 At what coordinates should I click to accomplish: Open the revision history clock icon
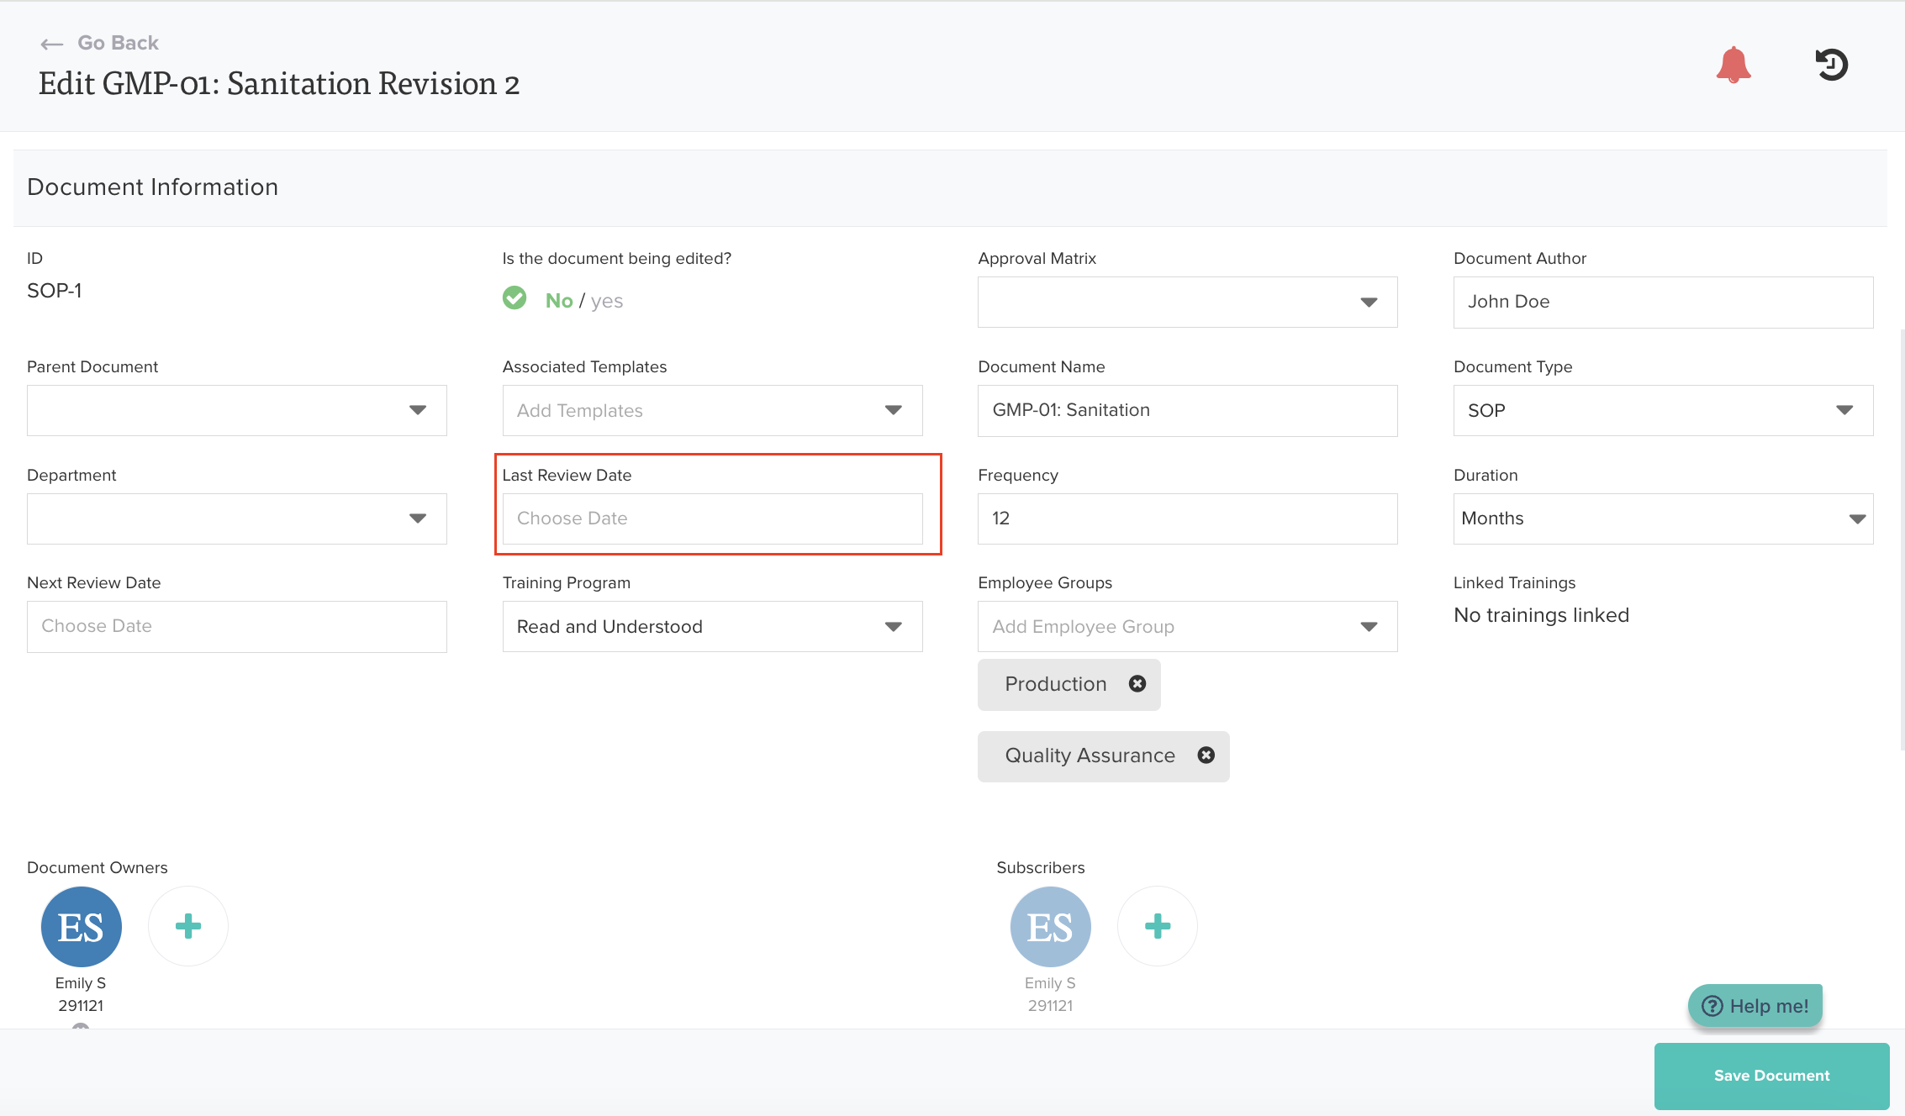pyautogui.click(x=1831, y=65)
